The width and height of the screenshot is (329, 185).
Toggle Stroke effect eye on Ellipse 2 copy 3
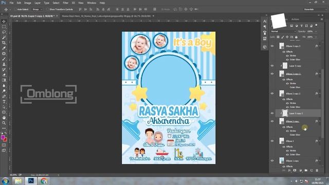287,55
